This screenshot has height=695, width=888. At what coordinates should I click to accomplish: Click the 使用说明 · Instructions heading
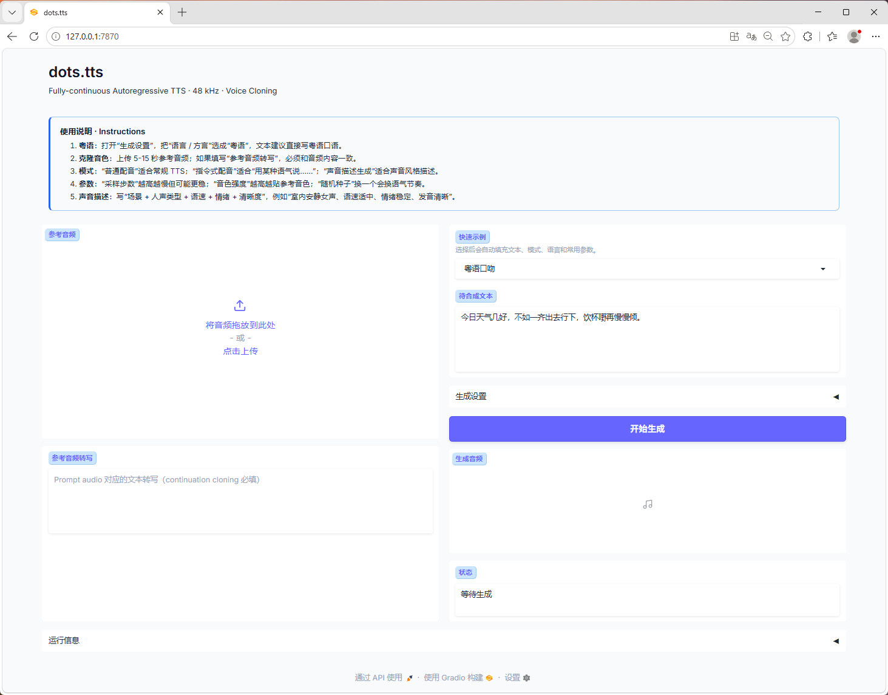tap(103, 131)
